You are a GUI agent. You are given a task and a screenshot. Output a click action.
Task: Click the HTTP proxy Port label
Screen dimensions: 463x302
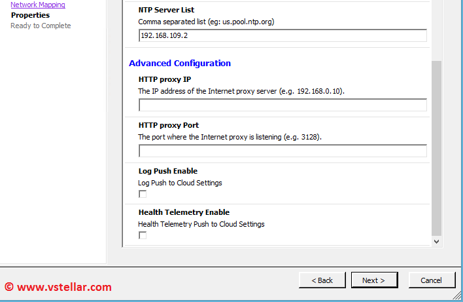pos(169,125)
